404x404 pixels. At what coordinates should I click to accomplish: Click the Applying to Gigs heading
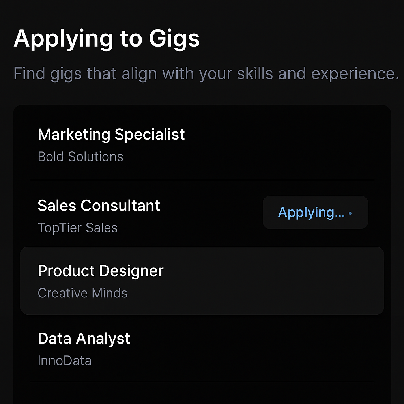coord(107,39)
